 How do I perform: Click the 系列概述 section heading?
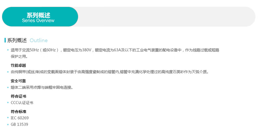click(x=17, y=40)
